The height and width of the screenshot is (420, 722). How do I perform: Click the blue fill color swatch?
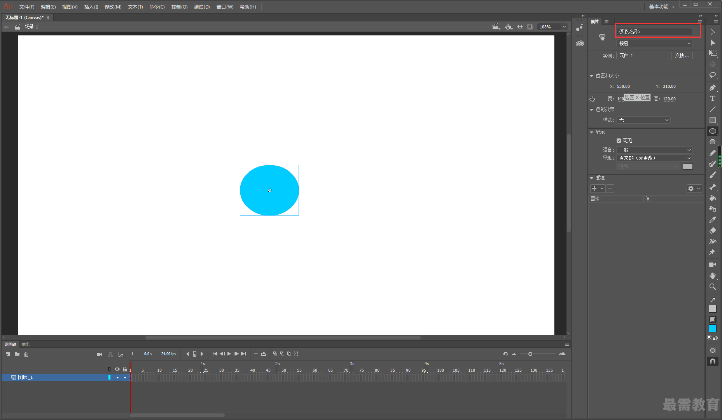[x=713, y=329]
